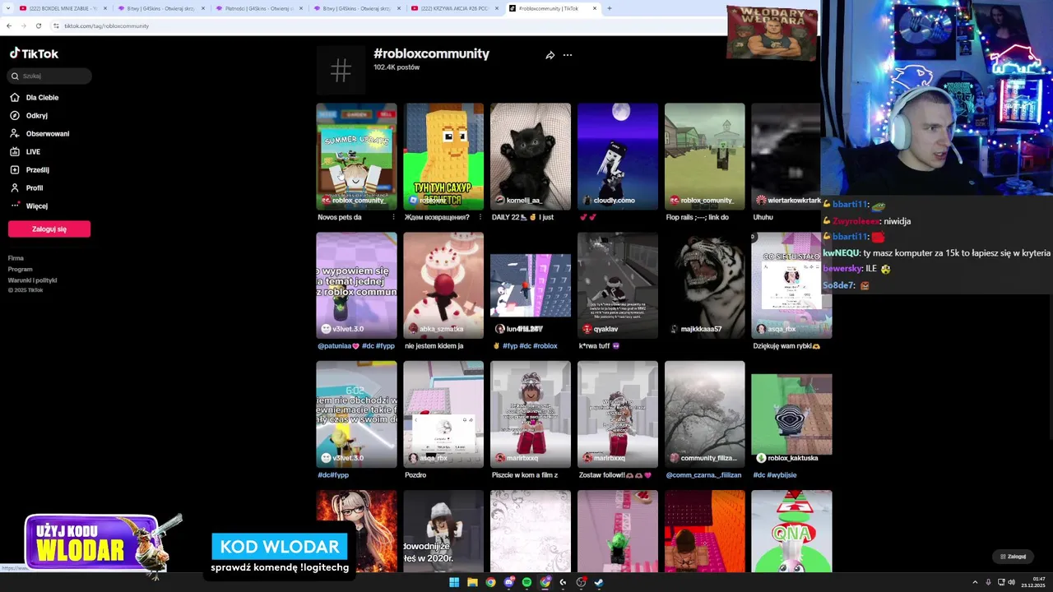View site information icon in address bar
The height and width of the screenshot is (592, 1053).
57,25
